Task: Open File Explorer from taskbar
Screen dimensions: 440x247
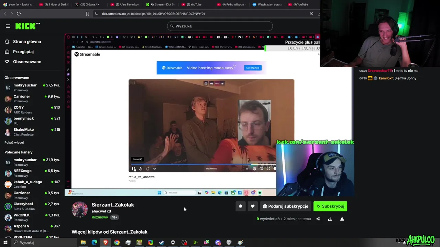Action: [83, 243]
